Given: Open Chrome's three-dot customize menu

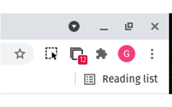Looking at the screenshot, I should coord(152,54).
